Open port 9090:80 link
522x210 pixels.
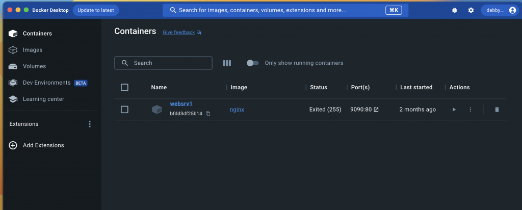[x=361, y=110]
